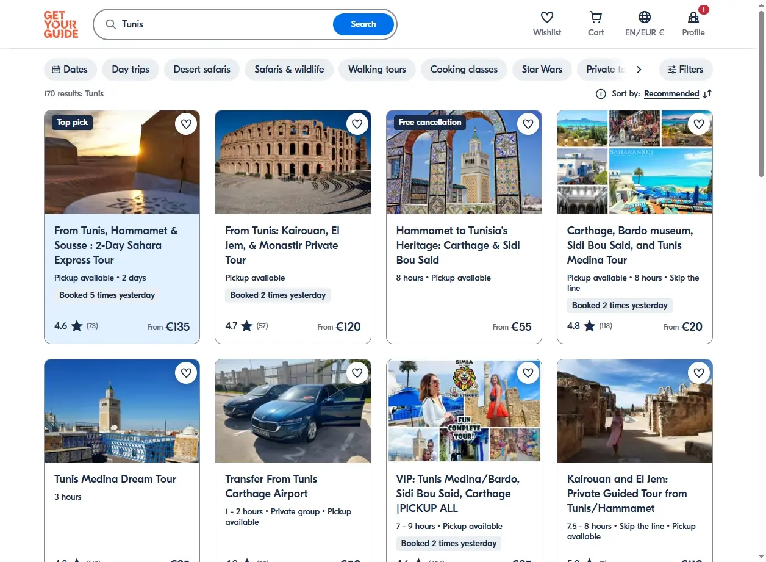This screenshot has width=766, height=562.
Task: Open 'Carthage, Bardo museum, Sidi Bou Said' title
Action: click(630, 245)
